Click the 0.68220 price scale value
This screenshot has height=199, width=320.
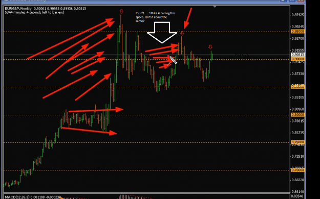coord(298,180)
